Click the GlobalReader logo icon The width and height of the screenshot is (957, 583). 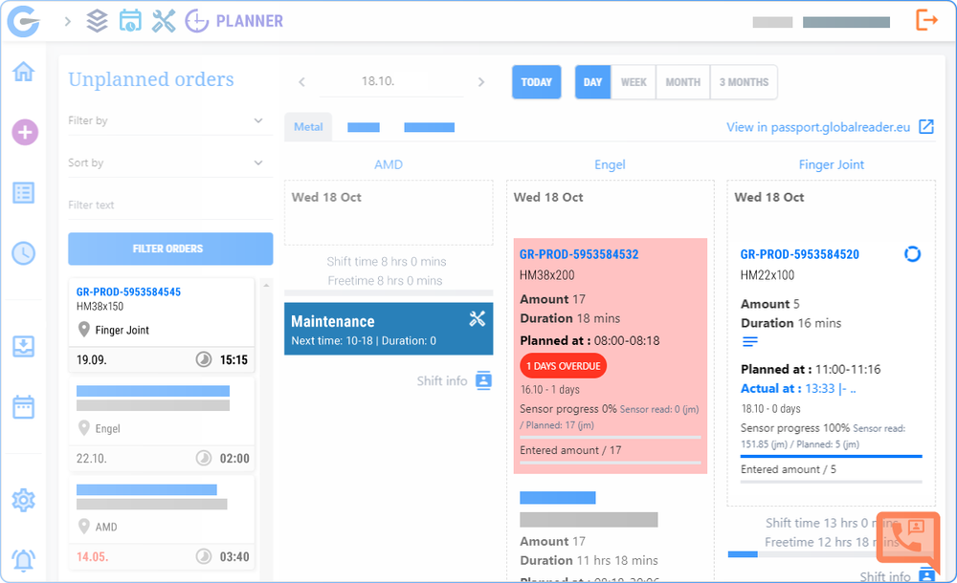24,21
